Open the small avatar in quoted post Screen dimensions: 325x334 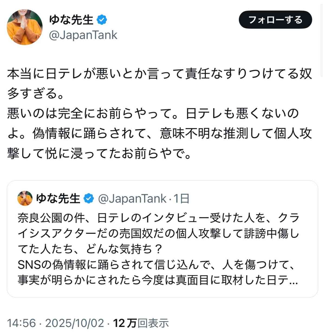(25, 198)
